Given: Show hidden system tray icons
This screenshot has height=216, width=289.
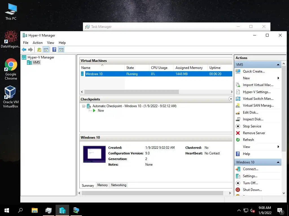Looking at the screenshot, I should pos(239,210).
